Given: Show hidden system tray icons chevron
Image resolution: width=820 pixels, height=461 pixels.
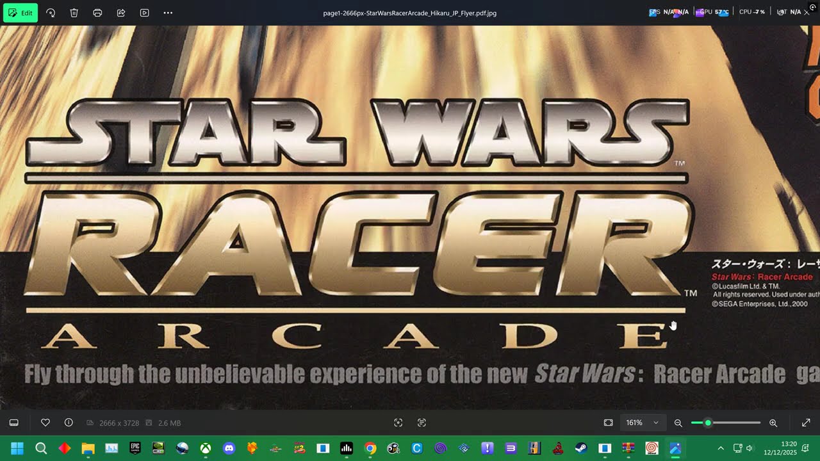Looking at the screenshot, I should (720, 448).
